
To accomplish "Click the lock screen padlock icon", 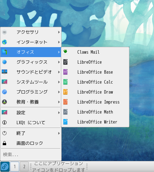I will coord(4,143).
